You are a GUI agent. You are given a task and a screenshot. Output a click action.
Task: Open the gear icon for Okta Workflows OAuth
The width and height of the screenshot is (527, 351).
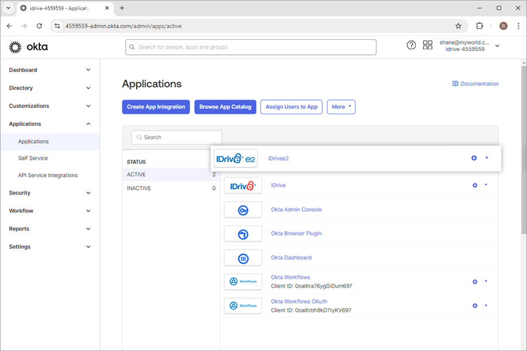point(474,305)
